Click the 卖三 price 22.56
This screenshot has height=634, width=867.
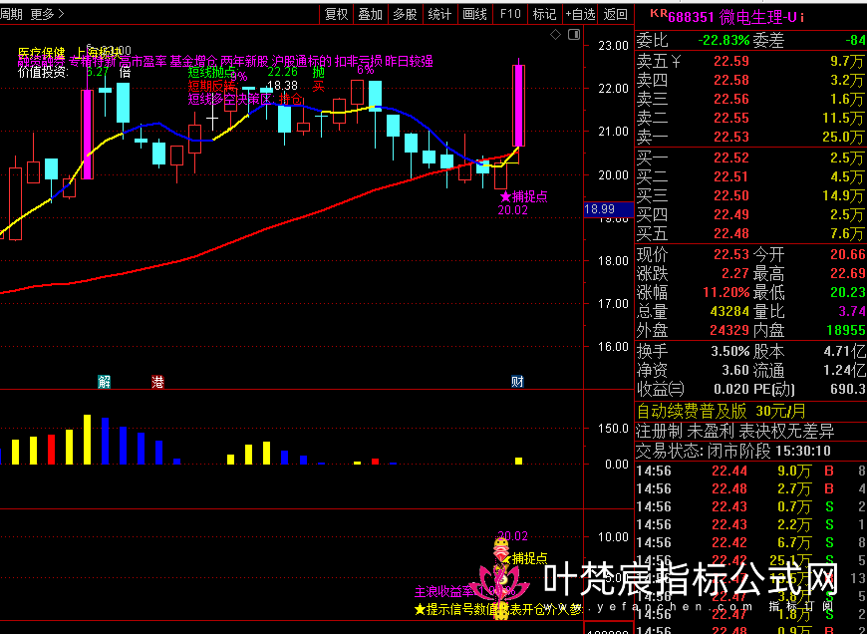point(731,99)
